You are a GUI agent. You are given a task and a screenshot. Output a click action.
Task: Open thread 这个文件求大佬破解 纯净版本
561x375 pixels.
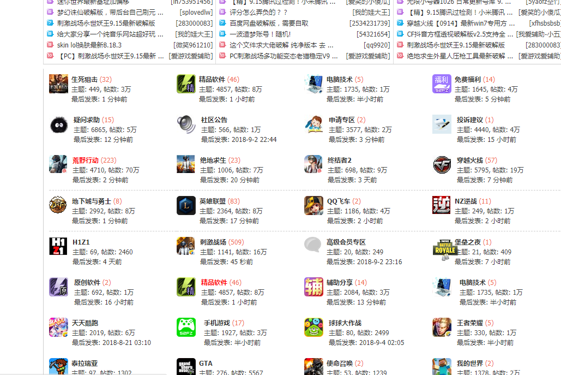281,45
